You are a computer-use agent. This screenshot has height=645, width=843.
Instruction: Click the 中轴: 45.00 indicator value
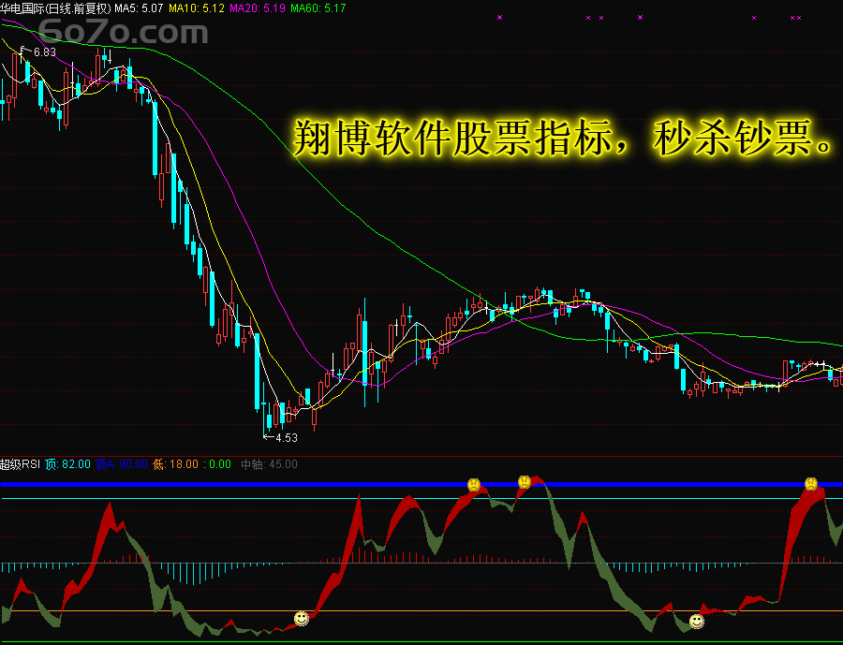(x=269, y=464)
